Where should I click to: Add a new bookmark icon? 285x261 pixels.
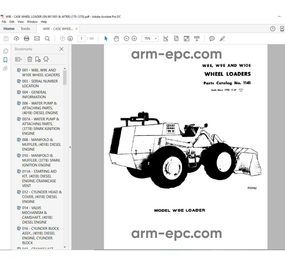(38, 59)
